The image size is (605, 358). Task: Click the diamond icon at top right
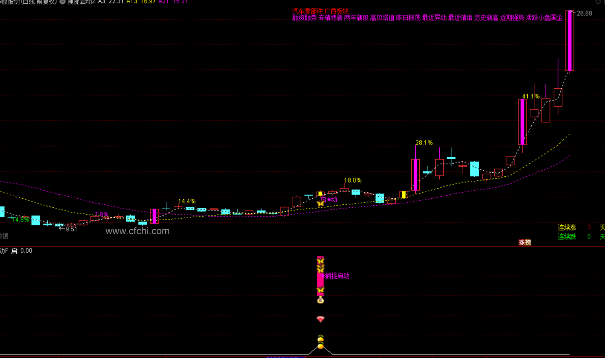pos(598,2)
